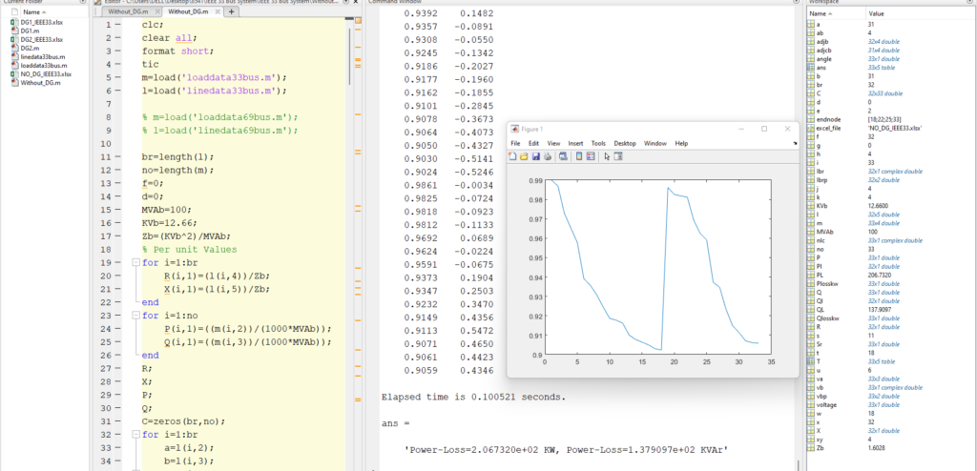Open the Desktop menu in Figure 1
This screenshot has width=977, height=471.
coord(625,143)
